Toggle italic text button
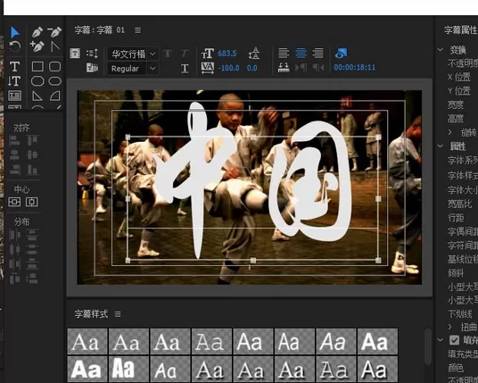 185,54
